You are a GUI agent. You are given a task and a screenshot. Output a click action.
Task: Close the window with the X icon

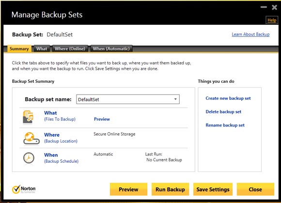point(274,7)
